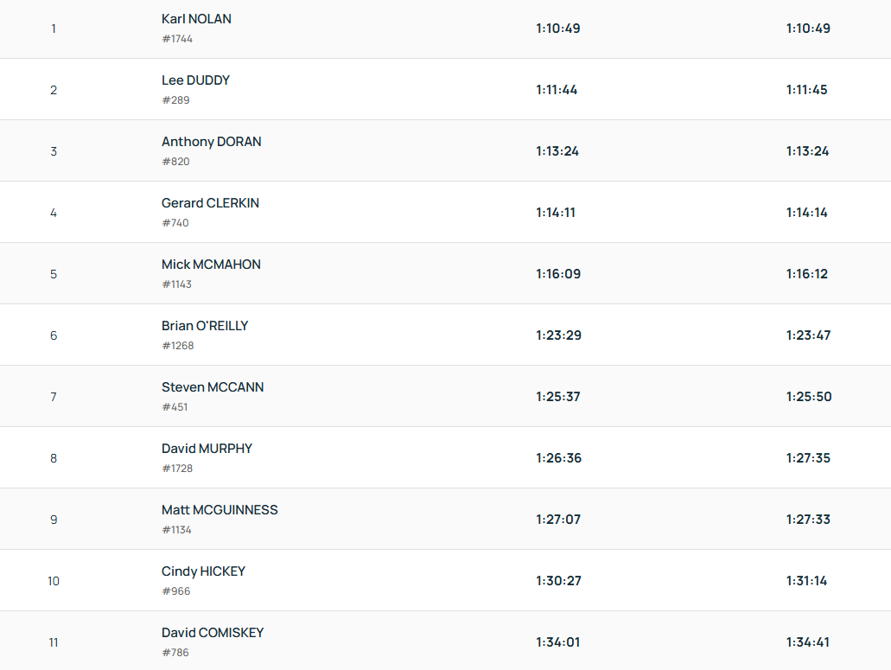Click Matt MCGUINNESS in the table
891x670 pixels.
[x=220, y=510]
